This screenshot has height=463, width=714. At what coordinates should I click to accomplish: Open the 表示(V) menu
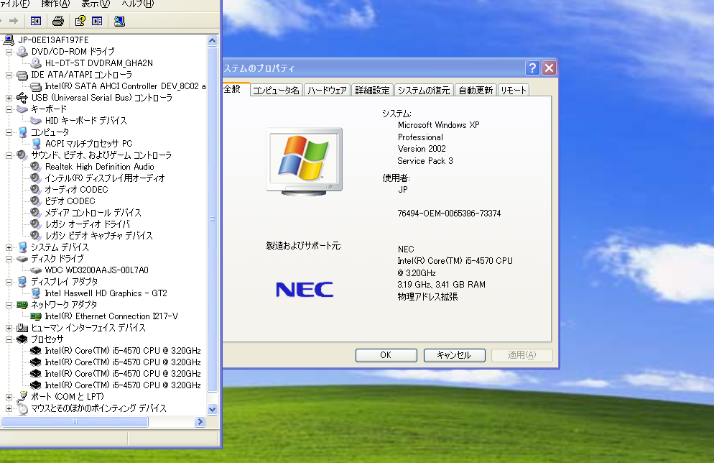click(x=96, y=4)
